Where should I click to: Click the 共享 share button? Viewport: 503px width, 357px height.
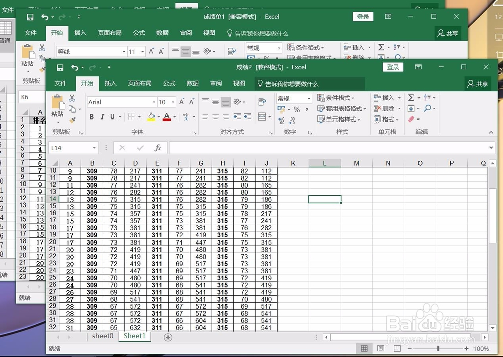[x=478, y=84]
